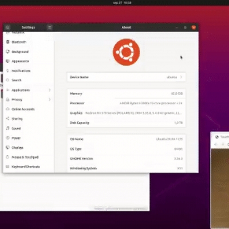Image resolution: width=229 pixels, height=229 pixels.
Task: Select Sound in settings sidebar
Action: coord(29,128)
